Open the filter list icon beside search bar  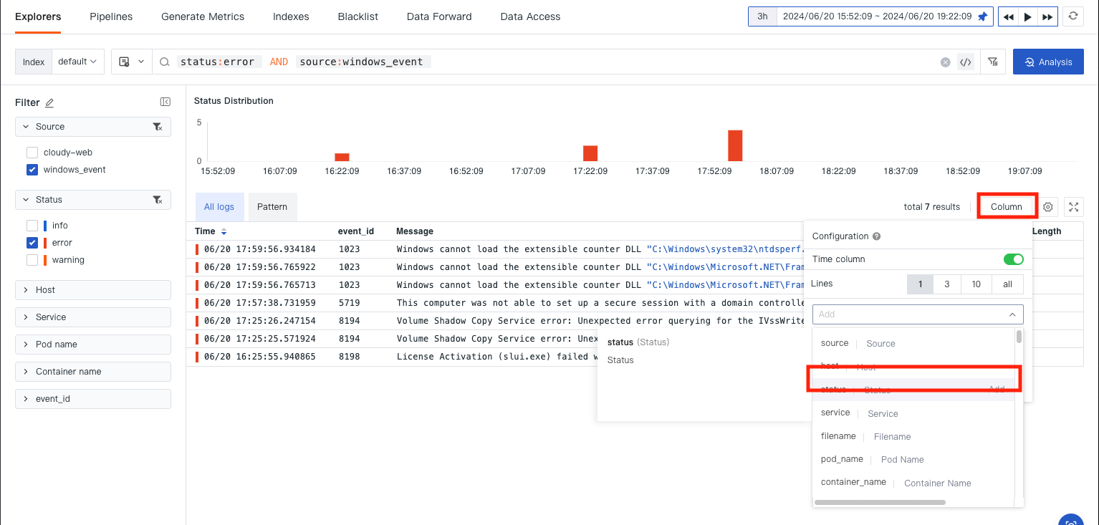tap(993, 62)
